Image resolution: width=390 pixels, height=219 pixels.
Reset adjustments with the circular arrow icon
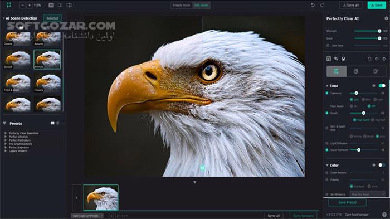point(384,59)
